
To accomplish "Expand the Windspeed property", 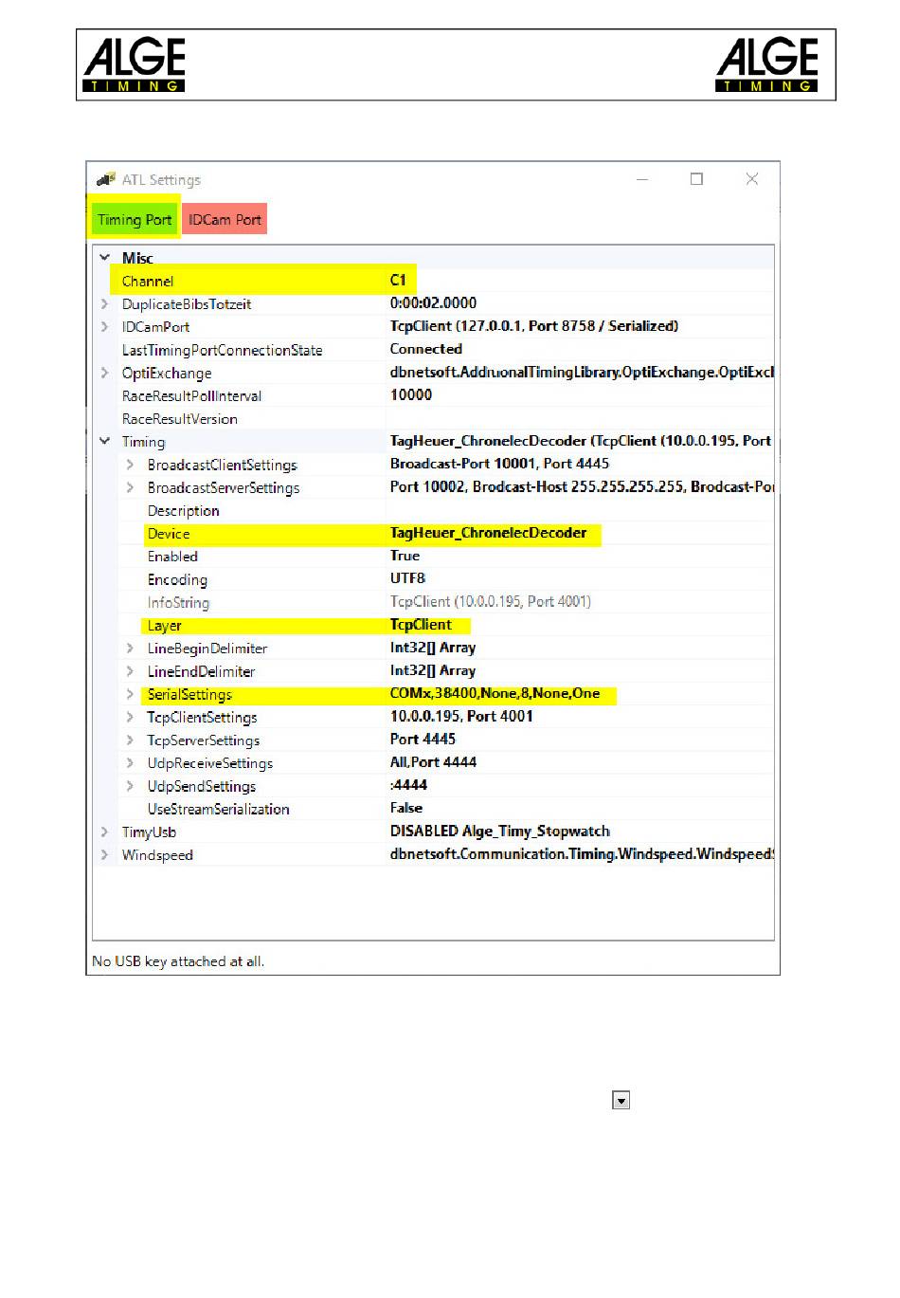I will (x=105, y=854).
